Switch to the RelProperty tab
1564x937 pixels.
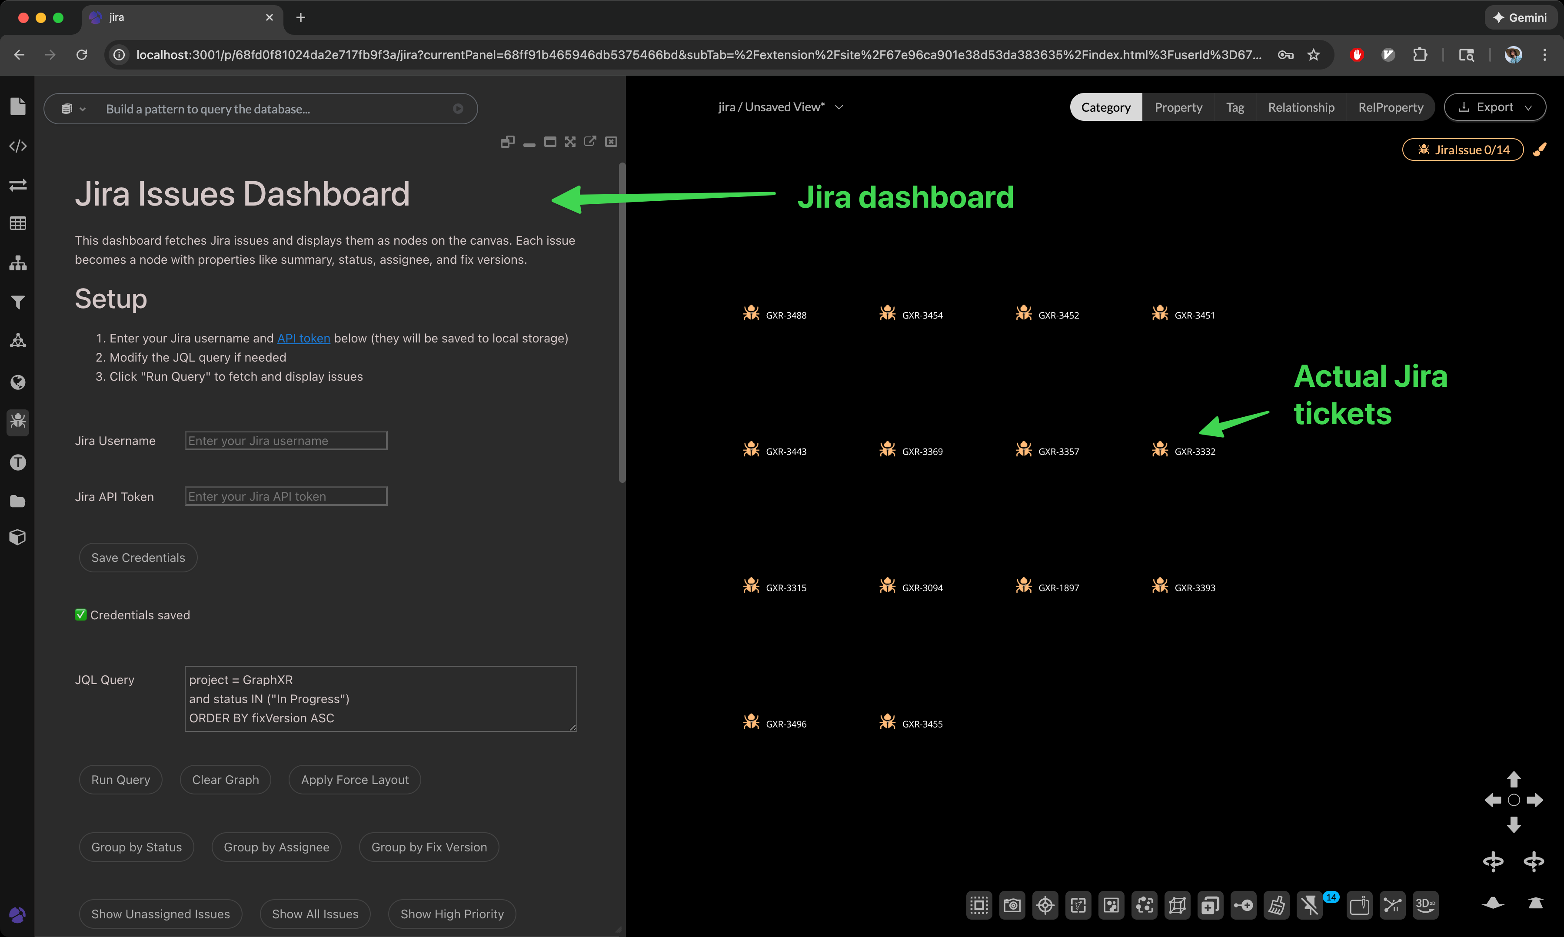click(x=1391, y=107)
